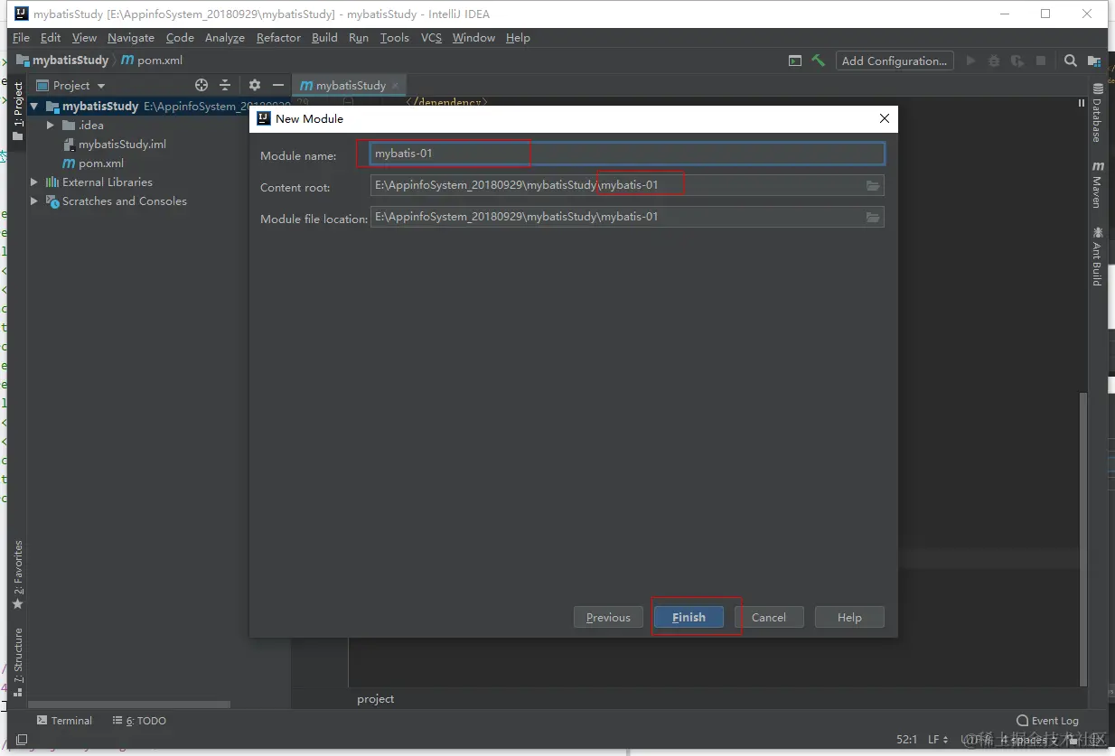Open the Maven tool window
1115x756 pixels.
pyautogui.click(x=1098, y=184)
